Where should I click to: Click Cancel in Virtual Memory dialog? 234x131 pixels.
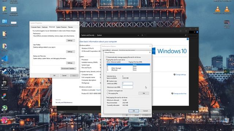click(x=146, y=111)
